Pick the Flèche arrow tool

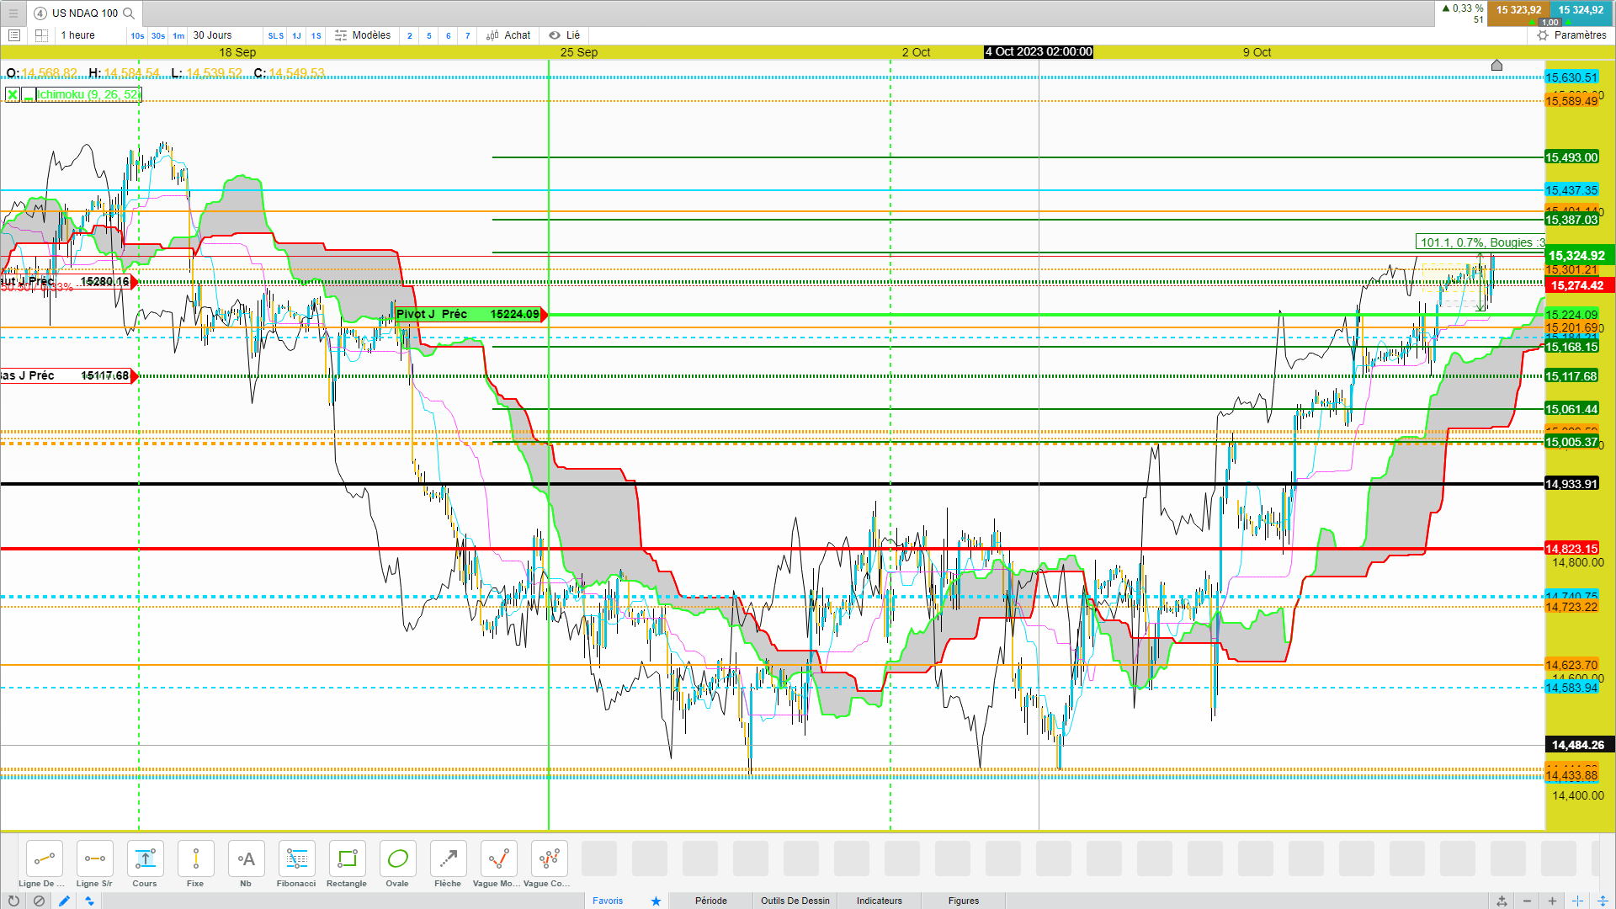[x=448, y=859]
